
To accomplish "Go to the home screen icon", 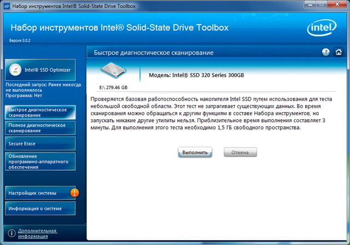I will coord(339,52).
